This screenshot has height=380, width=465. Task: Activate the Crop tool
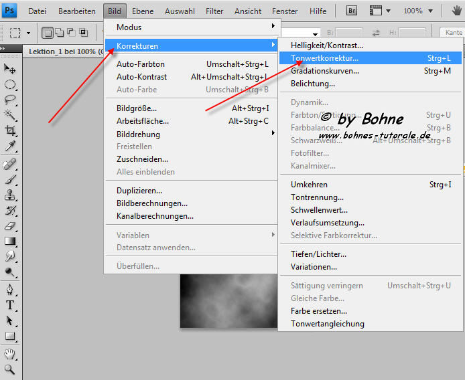pyautogui.click(x=10, y=131)
